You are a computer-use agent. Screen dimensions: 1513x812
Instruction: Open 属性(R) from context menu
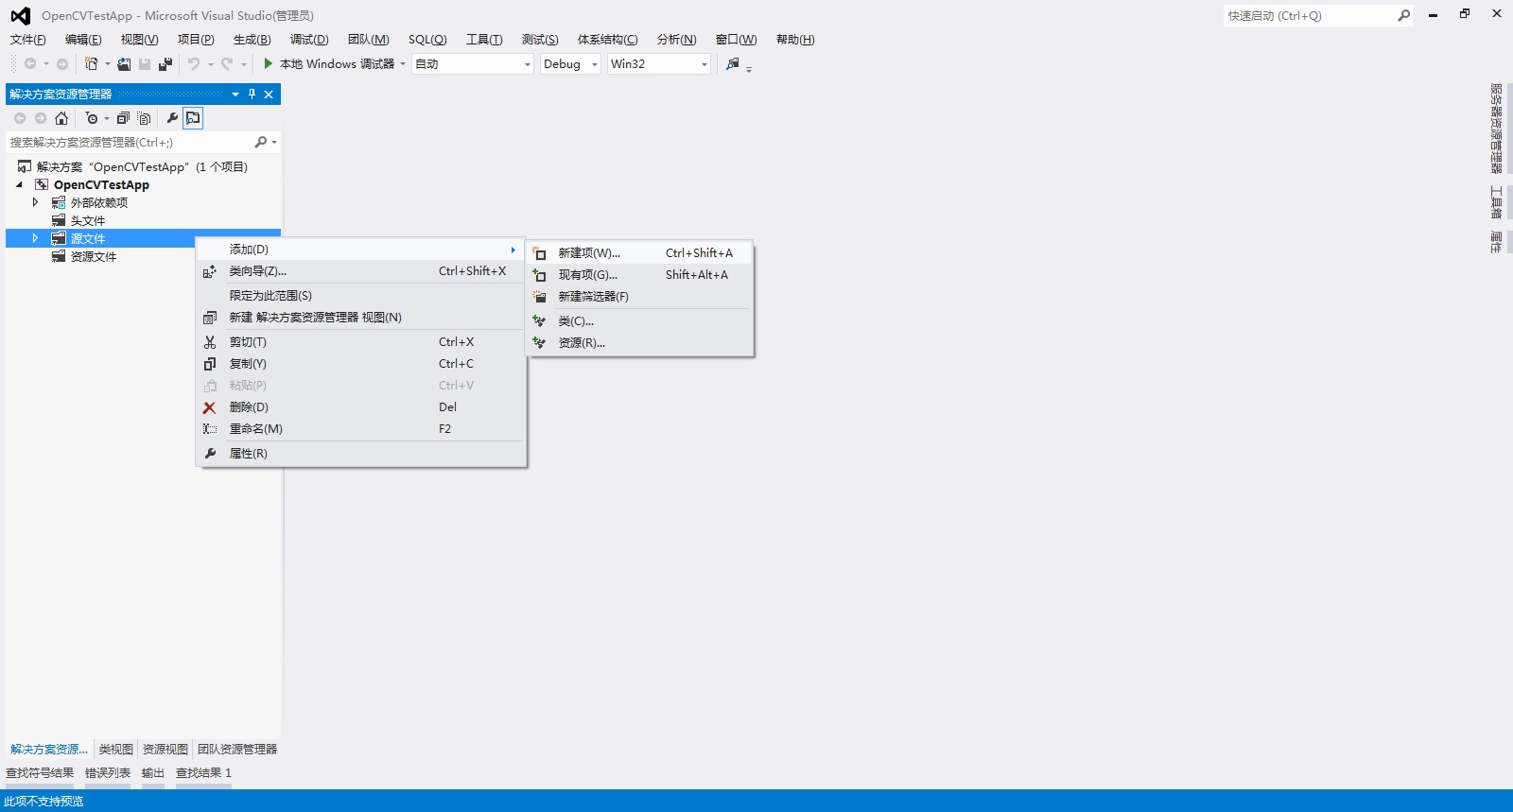[360, 454]
